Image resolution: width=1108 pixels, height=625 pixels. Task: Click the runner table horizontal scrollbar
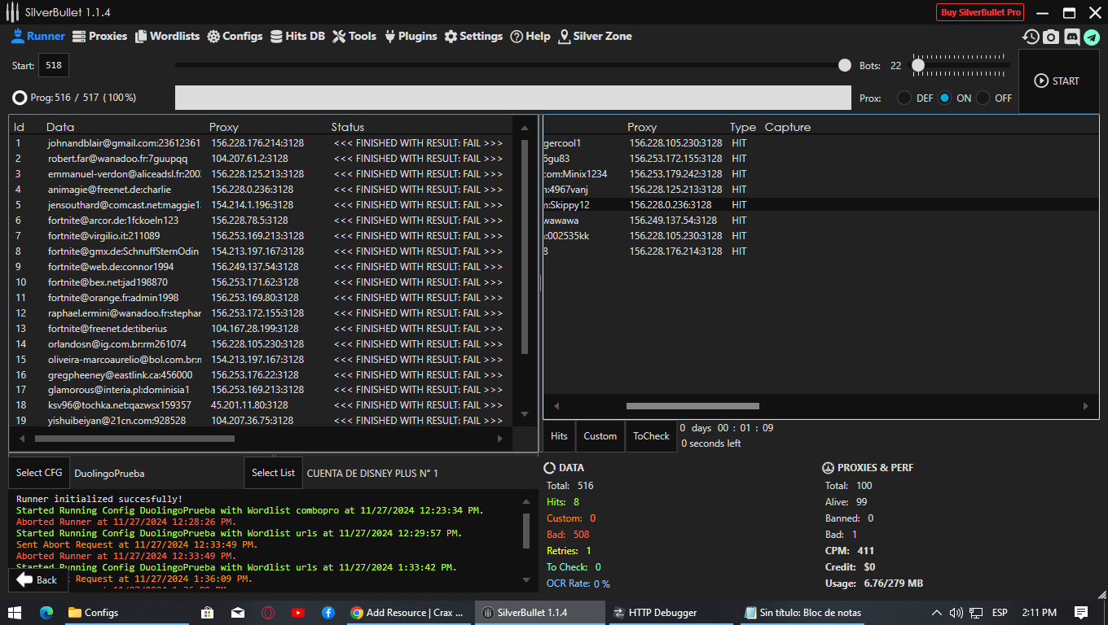[x=134, y=439]
